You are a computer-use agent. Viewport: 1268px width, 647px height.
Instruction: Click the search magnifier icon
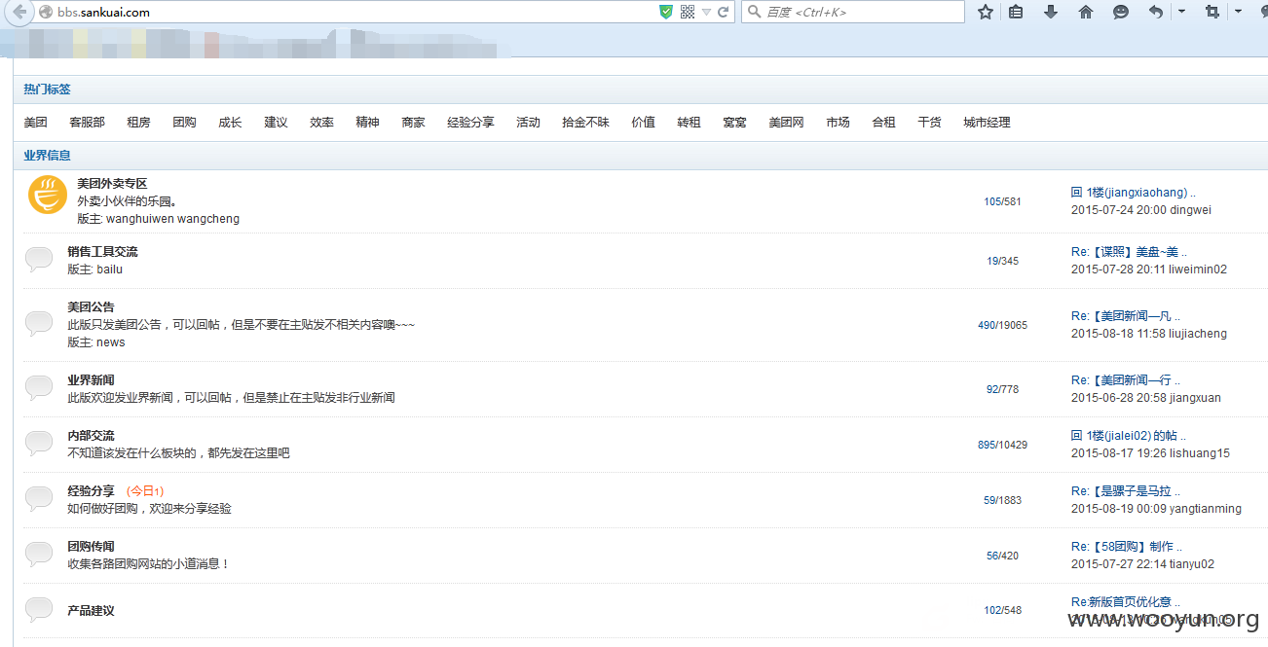point(754,13)
